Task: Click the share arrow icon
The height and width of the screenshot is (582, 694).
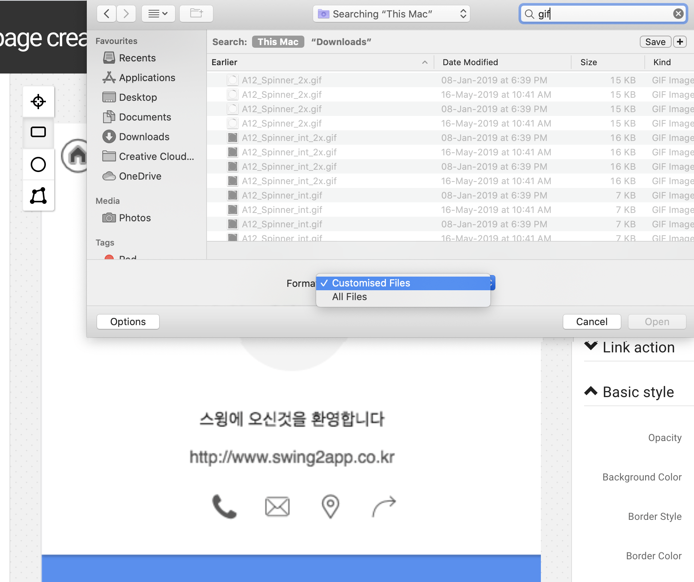Action: 384,506
